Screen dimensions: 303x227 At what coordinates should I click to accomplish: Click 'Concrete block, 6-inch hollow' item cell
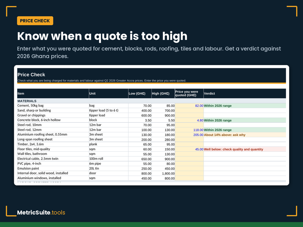pos(53,120)
